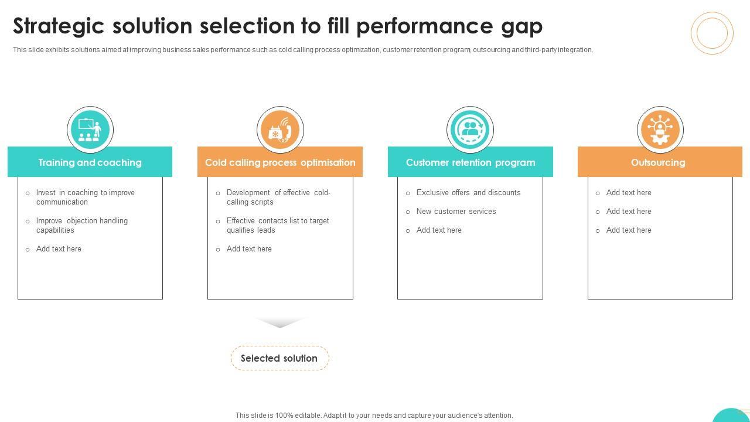Click the orange double-circle decoration at top right
This screenshot has height=422, width=750.
point(712,33)
